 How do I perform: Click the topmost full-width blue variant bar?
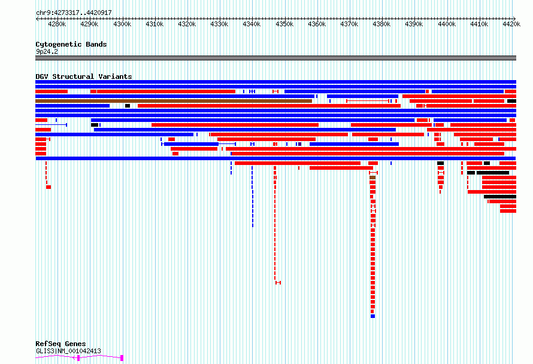(x=275, y=82)
